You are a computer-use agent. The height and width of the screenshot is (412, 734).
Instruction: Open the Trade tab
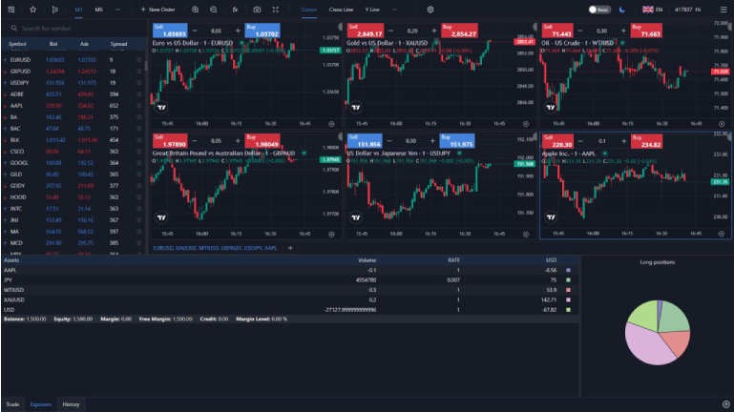pos(12,404)
